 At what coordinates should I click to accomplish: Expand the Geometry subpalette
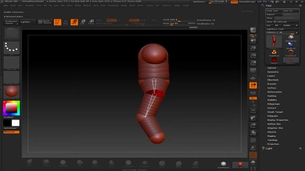click(x=273, y=72)
